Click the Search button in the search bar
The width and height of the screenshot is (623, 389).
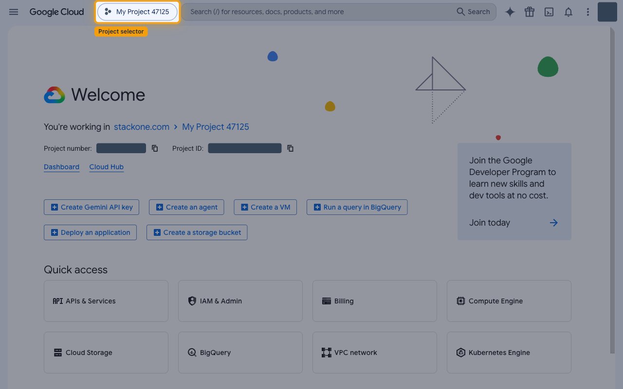(473, 12)
